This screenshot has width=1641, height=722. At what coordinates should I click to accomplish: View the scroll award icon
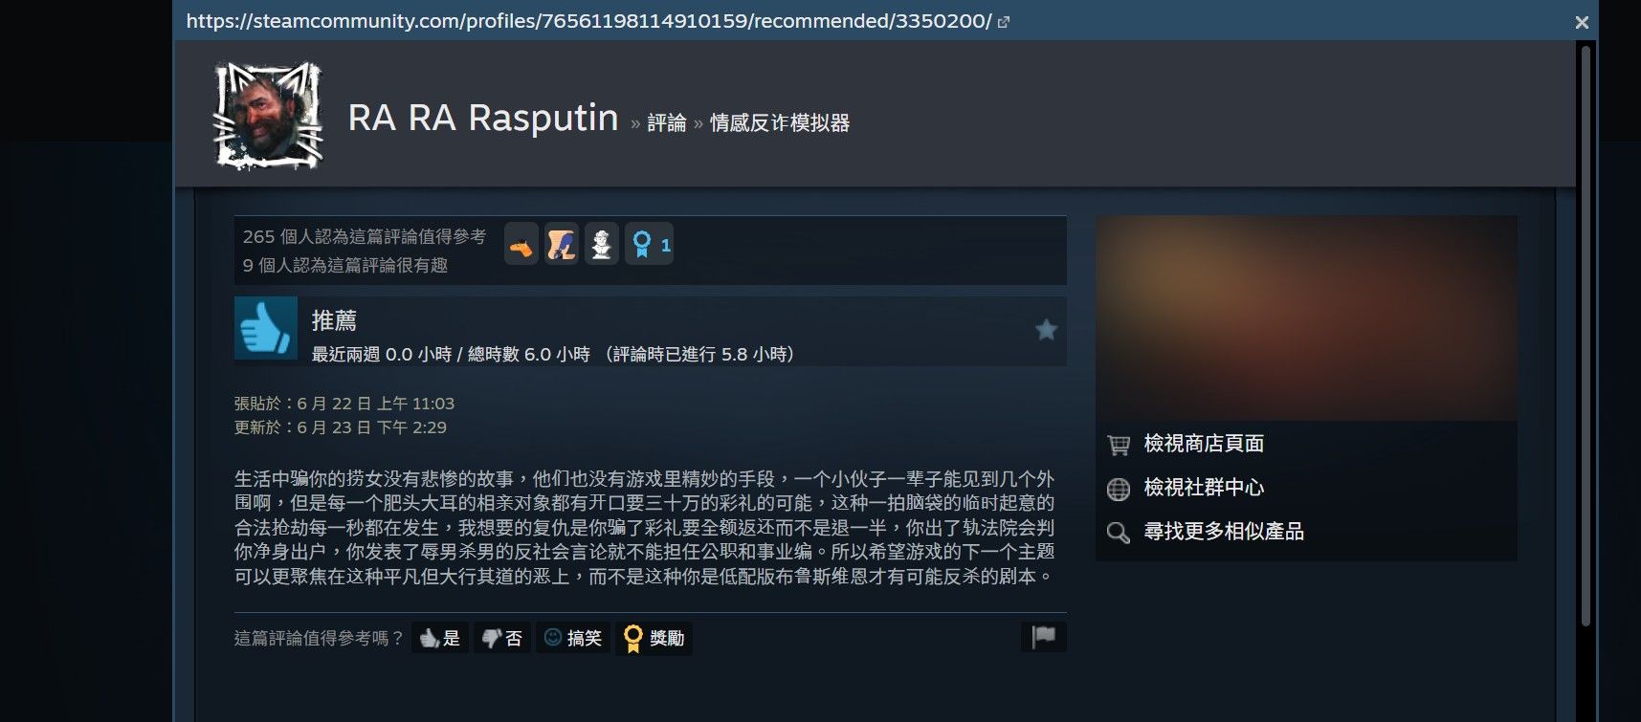[x=562, y=246]
